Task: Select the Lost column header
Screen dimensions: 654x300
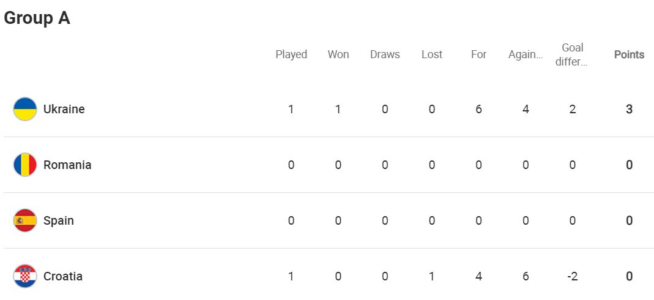Action: (x=432, y=54)
